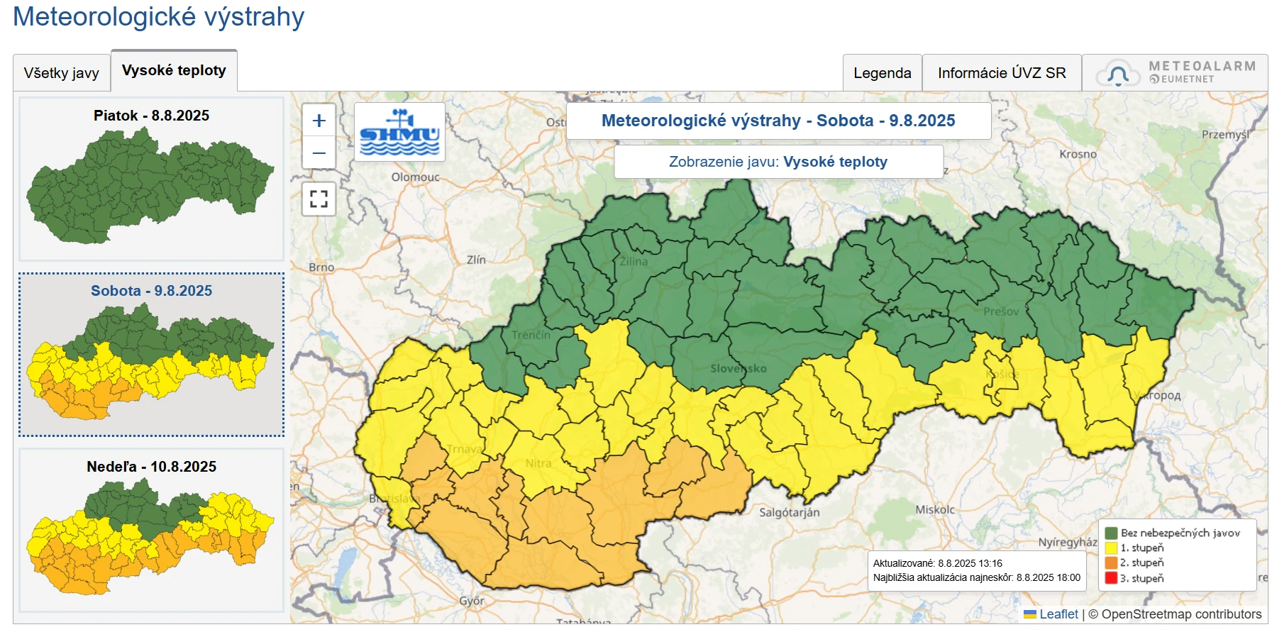This screenshot has height=632, width=1272.
Task: Open the Leaflet attribution link
Action: click(x=1058, y=614)
